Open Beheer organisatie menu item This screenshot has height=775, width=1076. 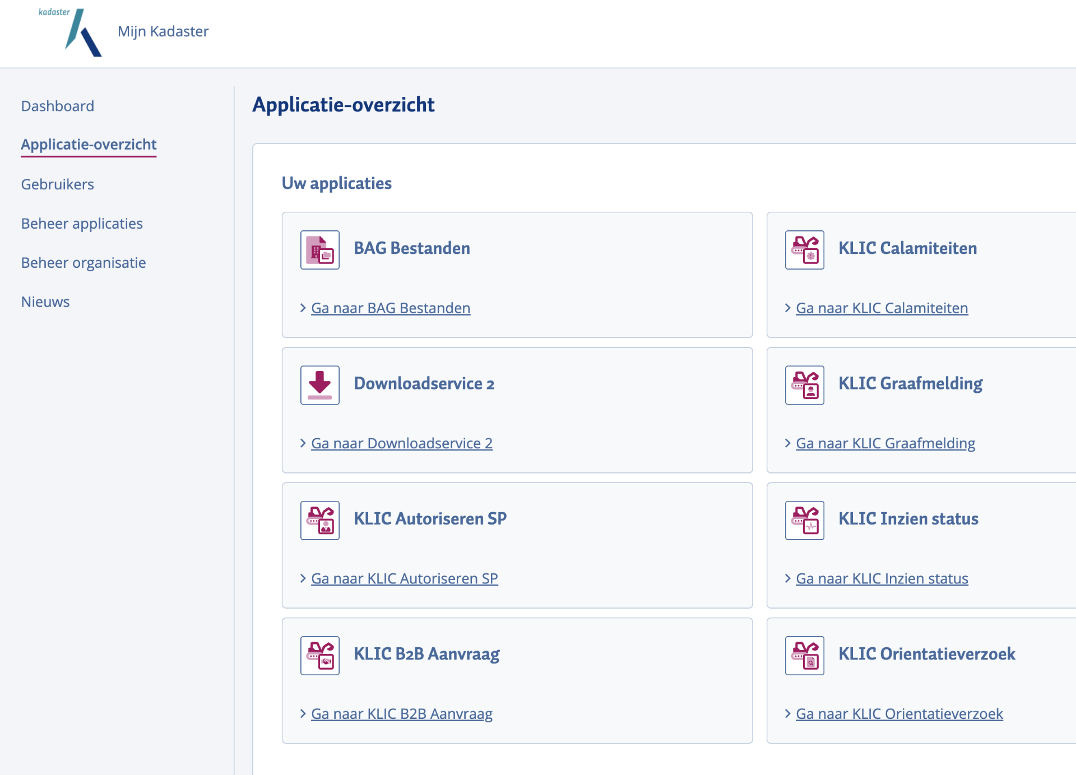click(x=84, y=263)
